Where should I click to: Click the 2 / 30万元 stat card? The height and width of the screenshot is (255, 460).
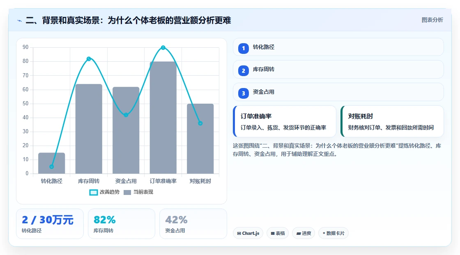click(x=50, y=224)
